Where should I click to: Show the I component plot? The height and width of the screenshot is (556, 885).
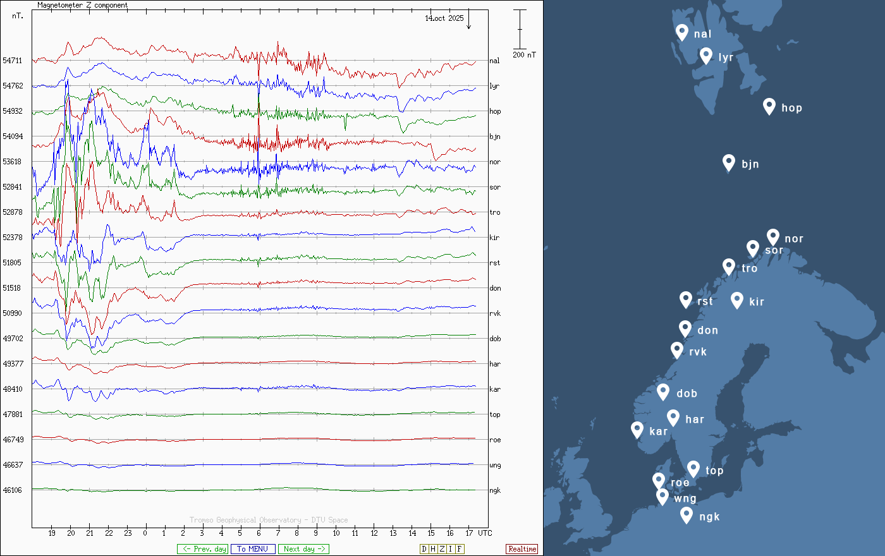pyautogui.click(x=450, y=549)
